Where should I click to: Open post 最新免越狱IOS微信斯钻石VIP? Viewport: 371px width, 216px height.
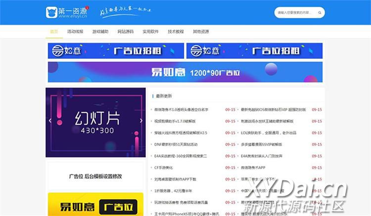[x=273, y=110]
